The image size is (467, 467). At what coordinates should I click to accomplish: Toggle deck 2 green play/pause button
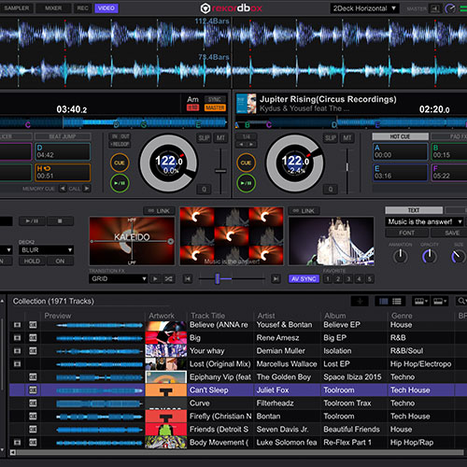point(246,183)
